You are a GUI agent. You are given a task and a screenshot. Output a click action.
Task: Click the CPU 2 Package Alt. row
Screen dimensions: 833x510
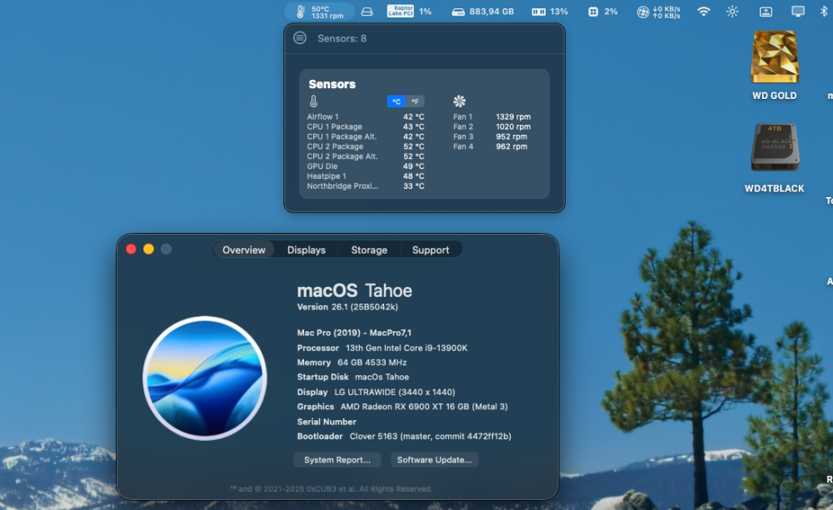pos(366,156)
